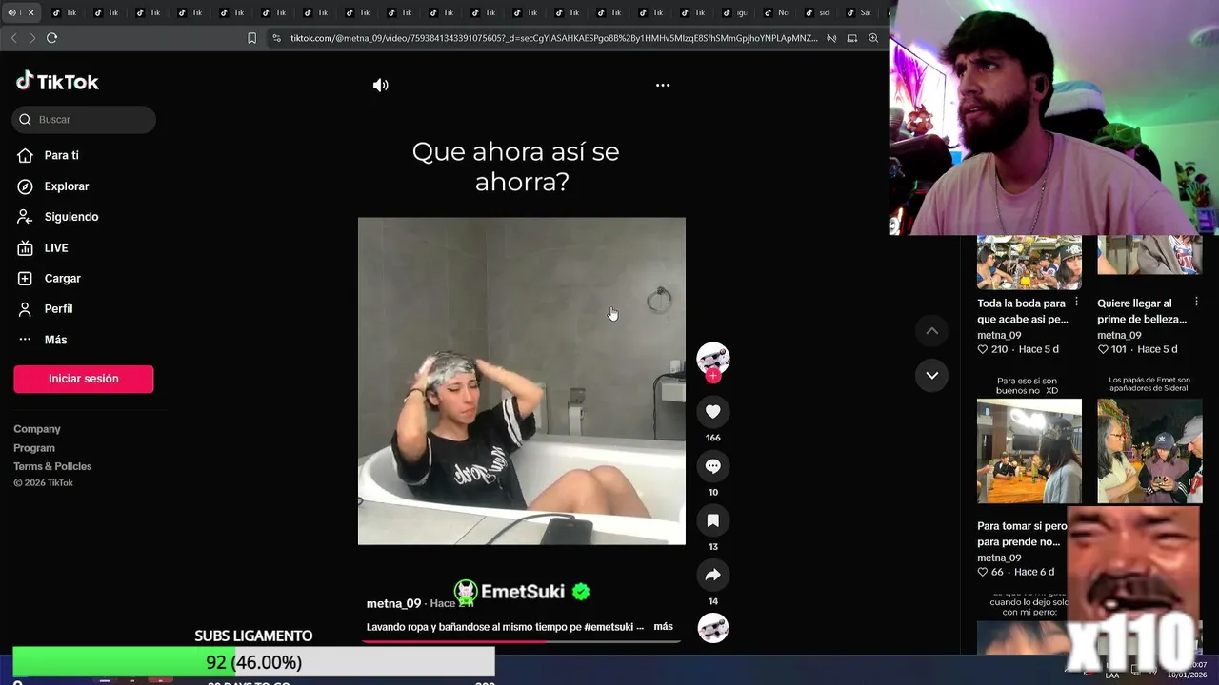Open comments with the speech bubble icon
The image size is (1219, 685).
click(712, 465)
